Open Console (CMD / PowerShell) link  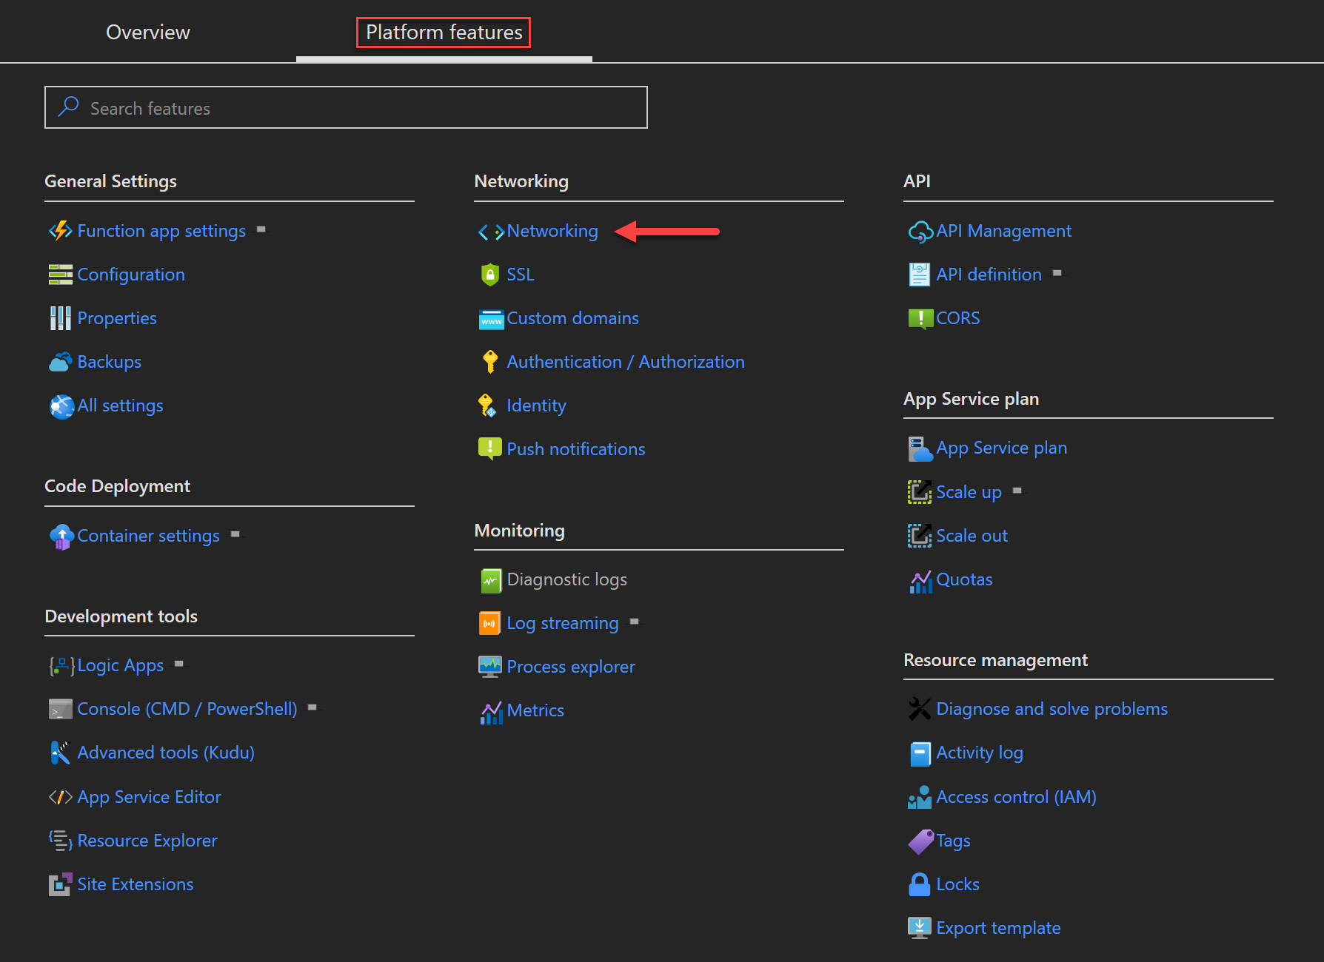[x=187, y=709]
